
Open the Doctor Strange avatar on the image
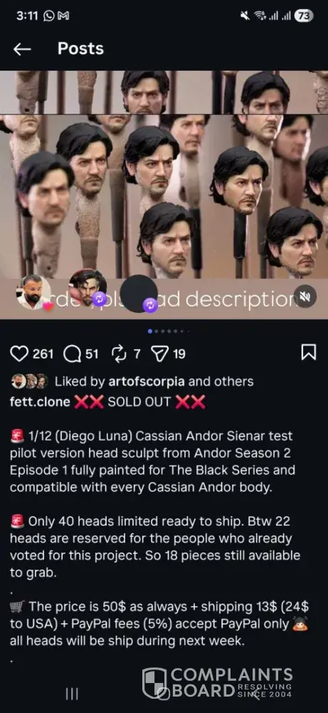pos(88,287)
